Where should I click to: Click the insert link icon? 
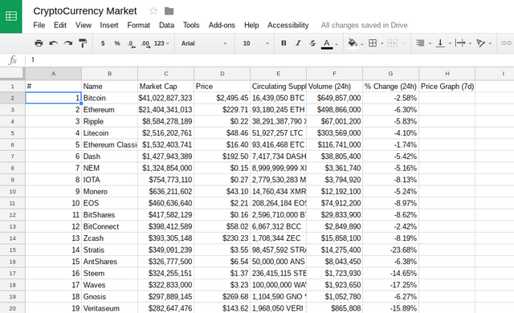507,43
